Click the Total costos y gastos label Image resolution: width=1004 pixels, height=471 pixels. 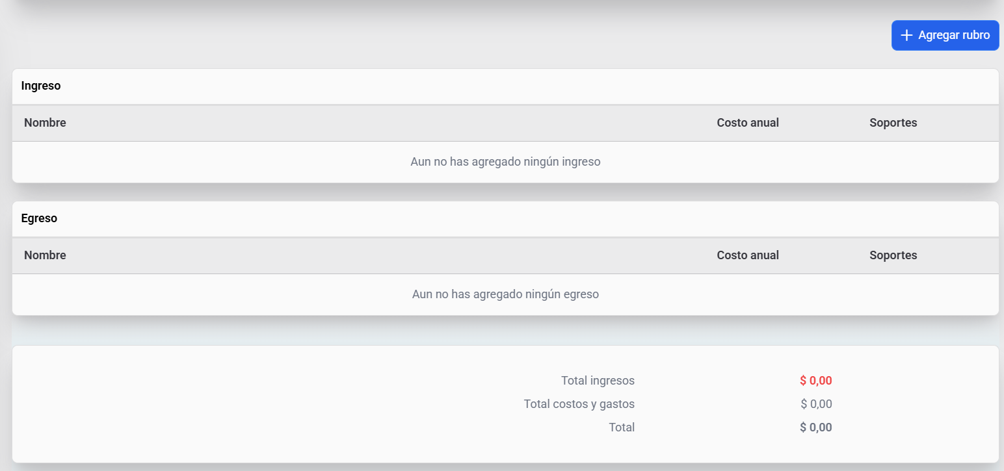coord(579,404)
